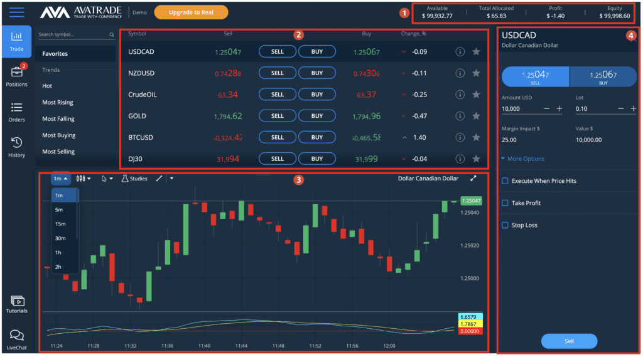Open the Tutorials video icon
643x357 pixels.
tap(17, 301)
